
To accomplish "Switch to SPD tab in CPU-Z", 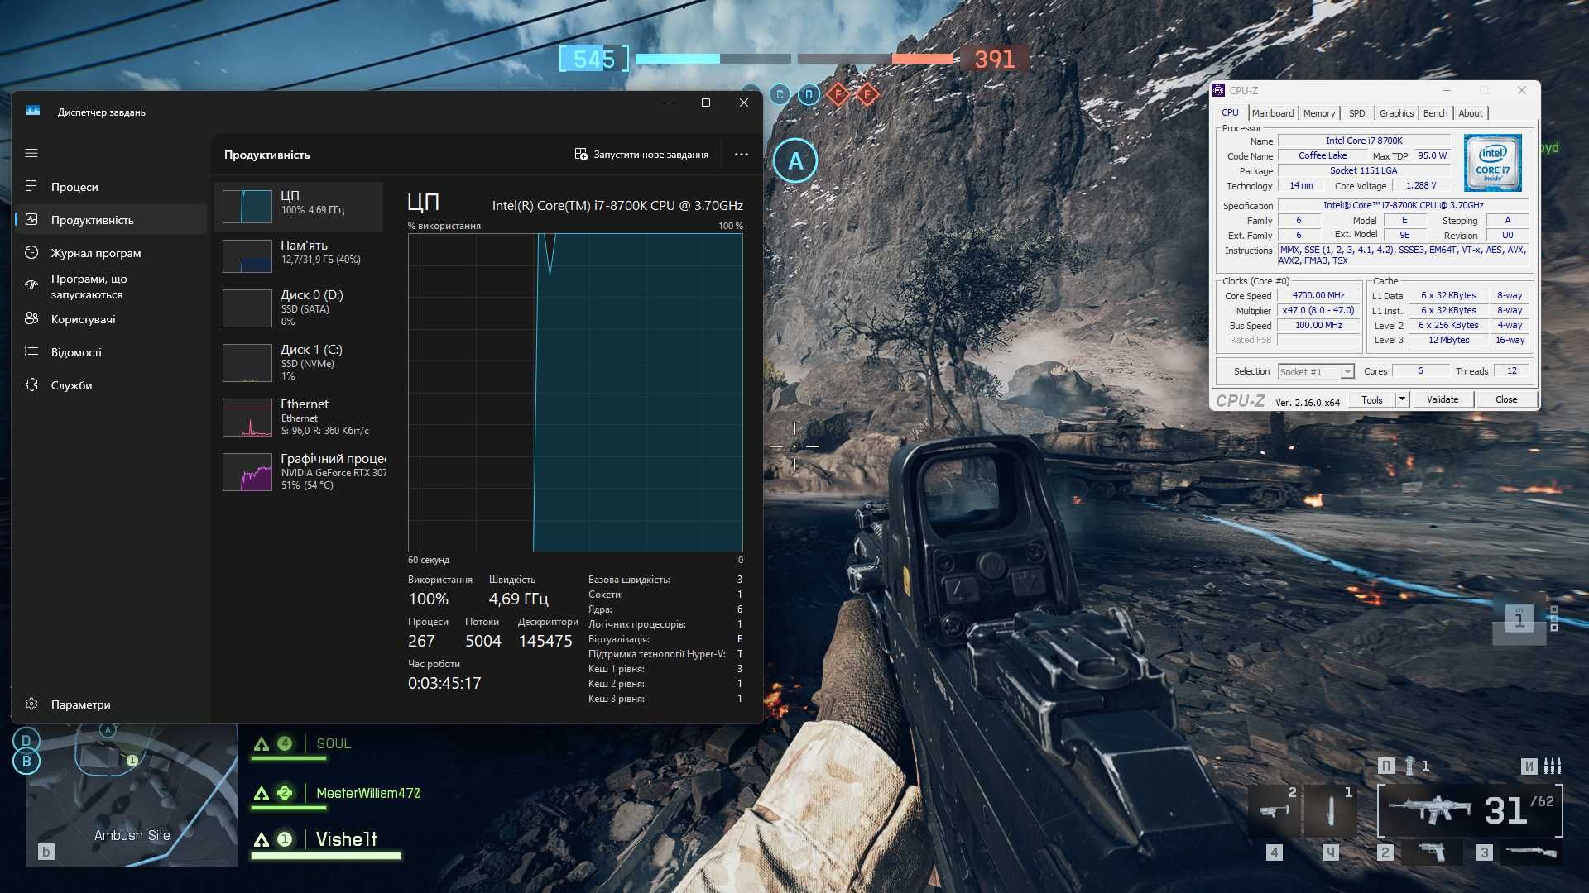I will (x=1356, y=113).
